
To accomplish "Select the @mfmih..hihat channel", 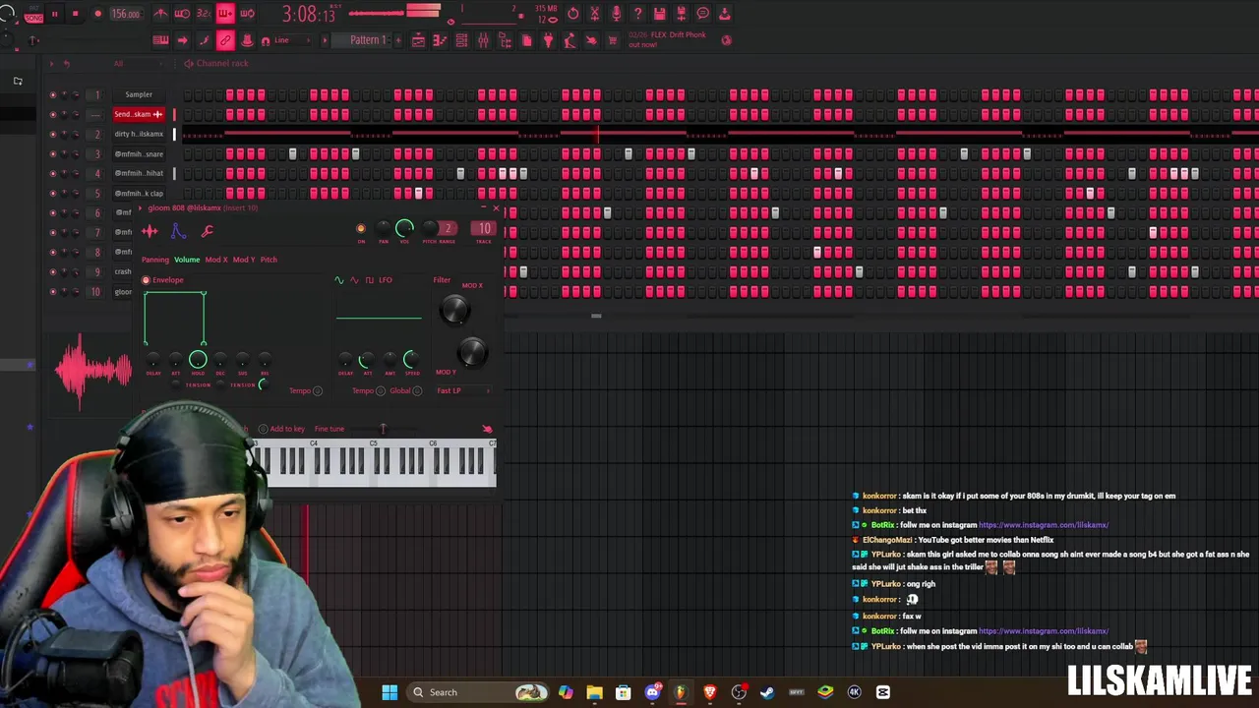I will pos(139,173).
